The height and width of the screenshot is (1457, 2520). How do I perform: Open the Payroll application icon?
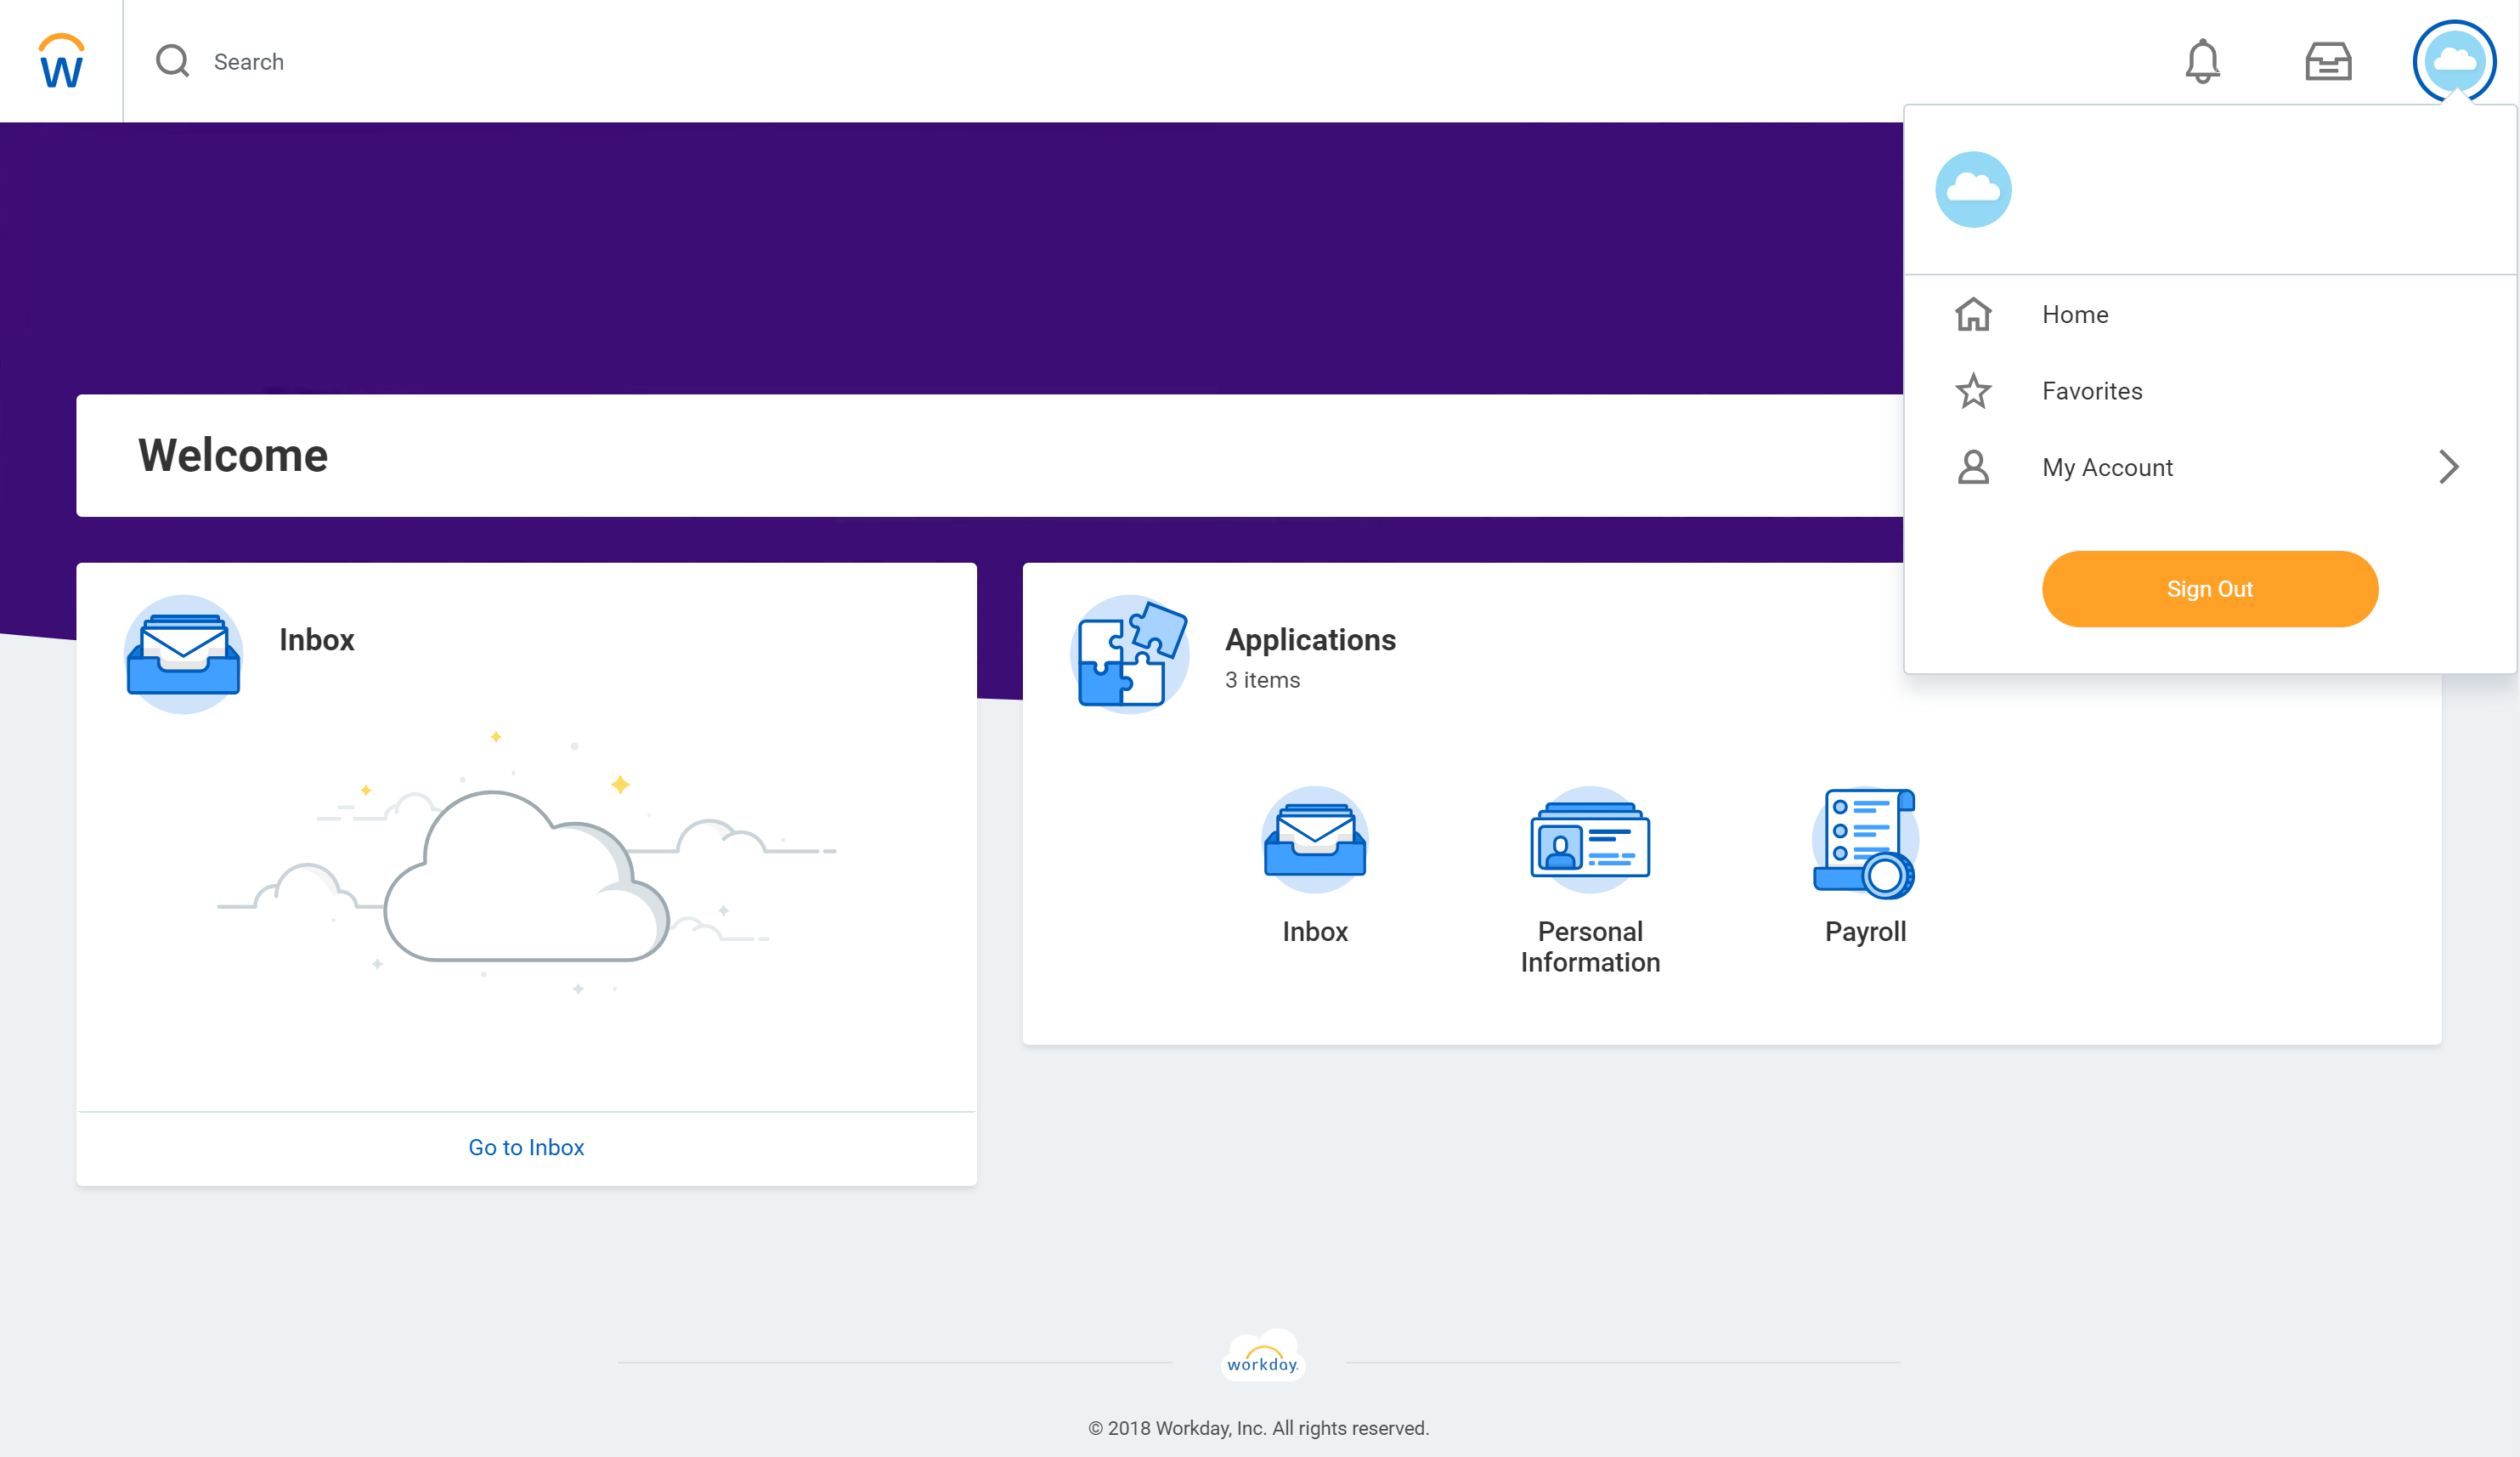click(1865, 841)
